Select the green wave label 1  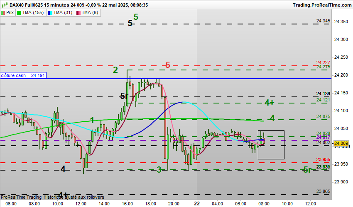[92, 120]
